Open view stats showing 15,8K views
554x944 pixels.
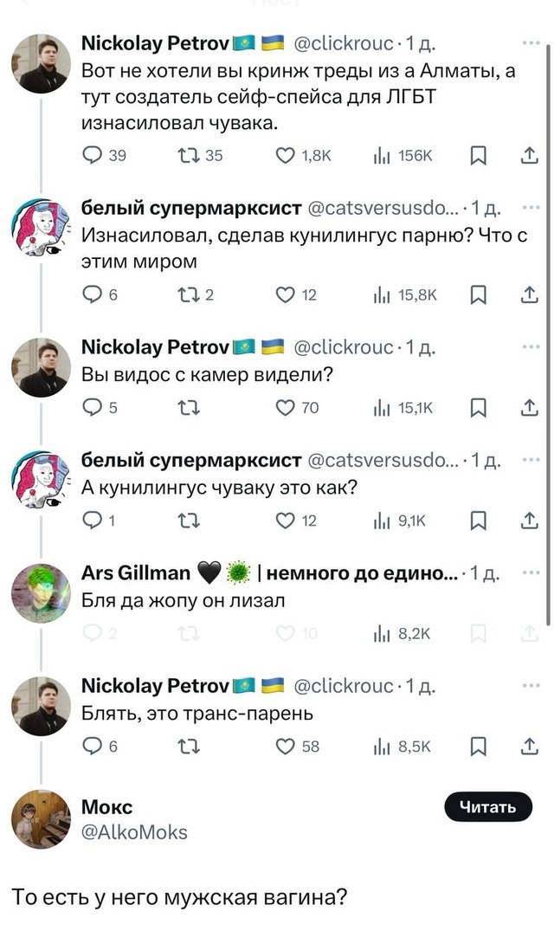tap(382, 297)
